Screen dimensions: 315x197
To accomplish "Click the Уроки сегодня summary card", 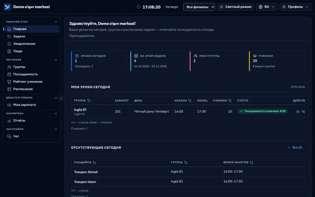I will click(99, 61).
